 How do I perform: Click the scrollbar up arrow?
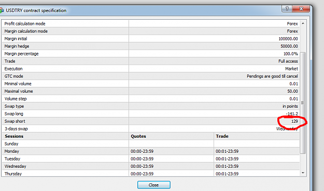point(303,23)
